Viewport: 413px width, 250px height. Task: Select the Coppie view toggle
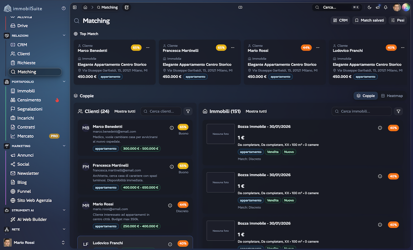(x=366, y=96)
